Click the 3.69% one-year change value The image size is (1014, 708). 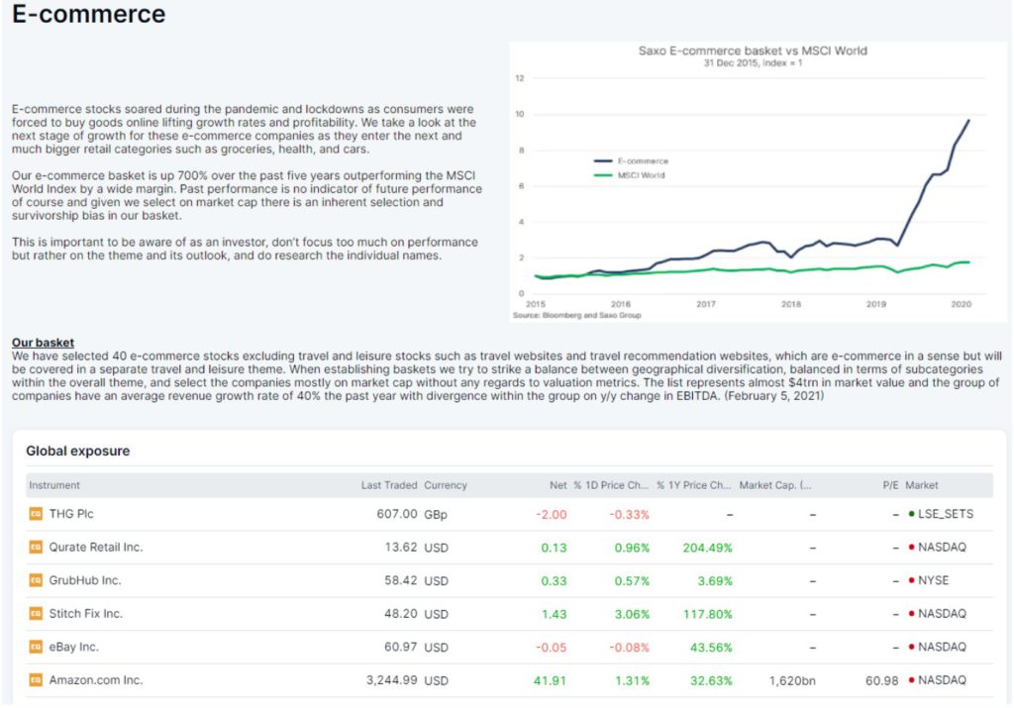tap(715, 581)
